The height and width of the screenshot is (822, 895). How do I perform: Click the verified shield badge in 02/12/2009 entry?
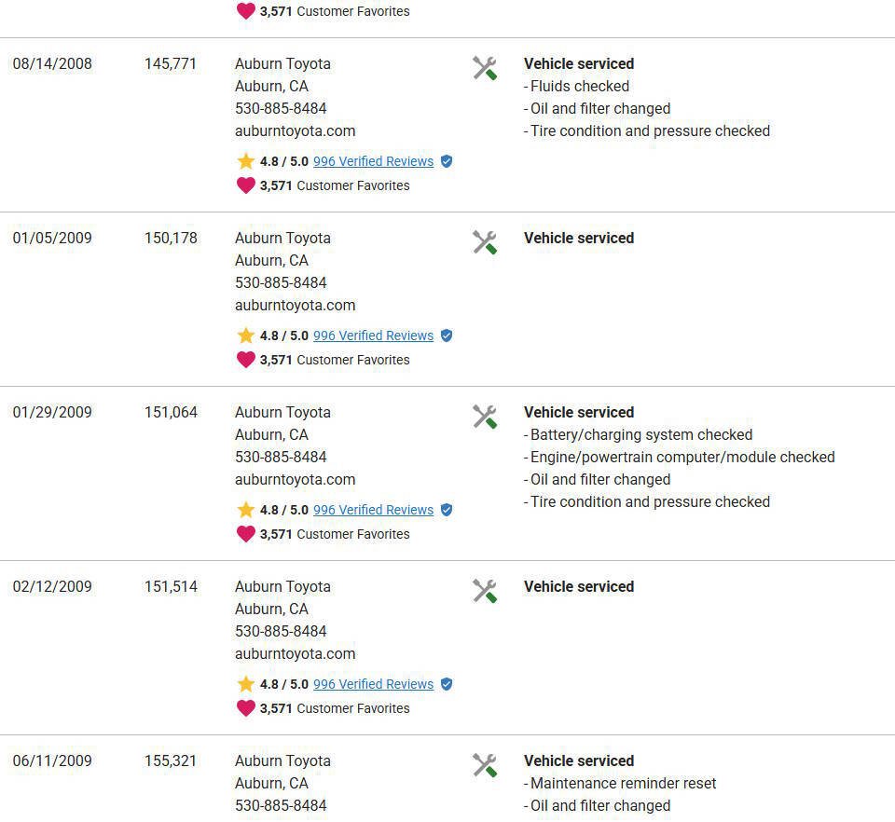[x=447, y=684]
